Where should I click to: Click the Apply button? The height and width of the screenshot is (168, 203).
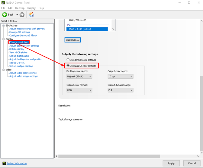point(171,163)
